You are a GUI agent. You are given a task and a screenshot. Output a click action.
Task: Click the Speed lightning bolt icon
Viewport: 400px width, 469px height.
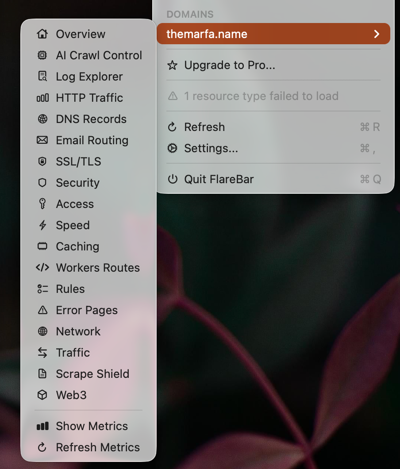tap(42, 225)
